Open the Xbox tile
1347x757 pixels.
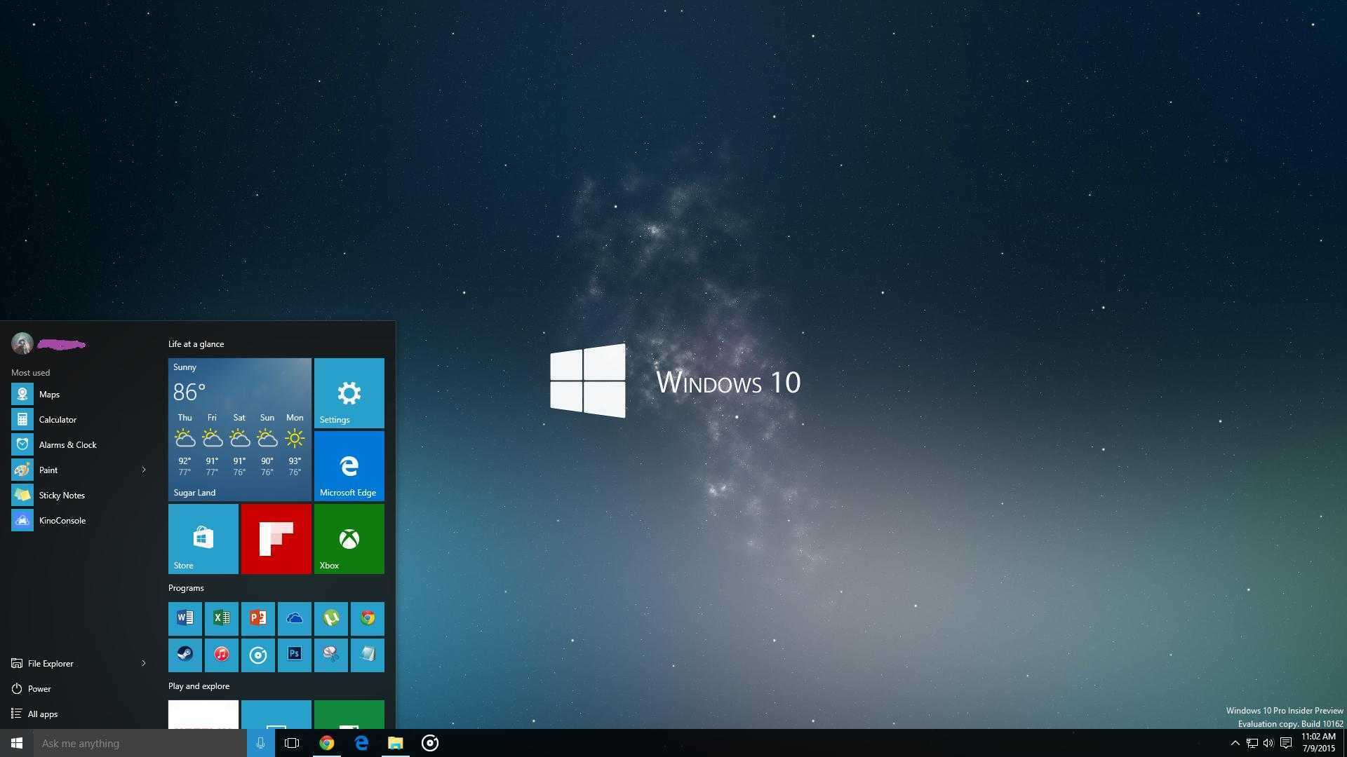349,539
